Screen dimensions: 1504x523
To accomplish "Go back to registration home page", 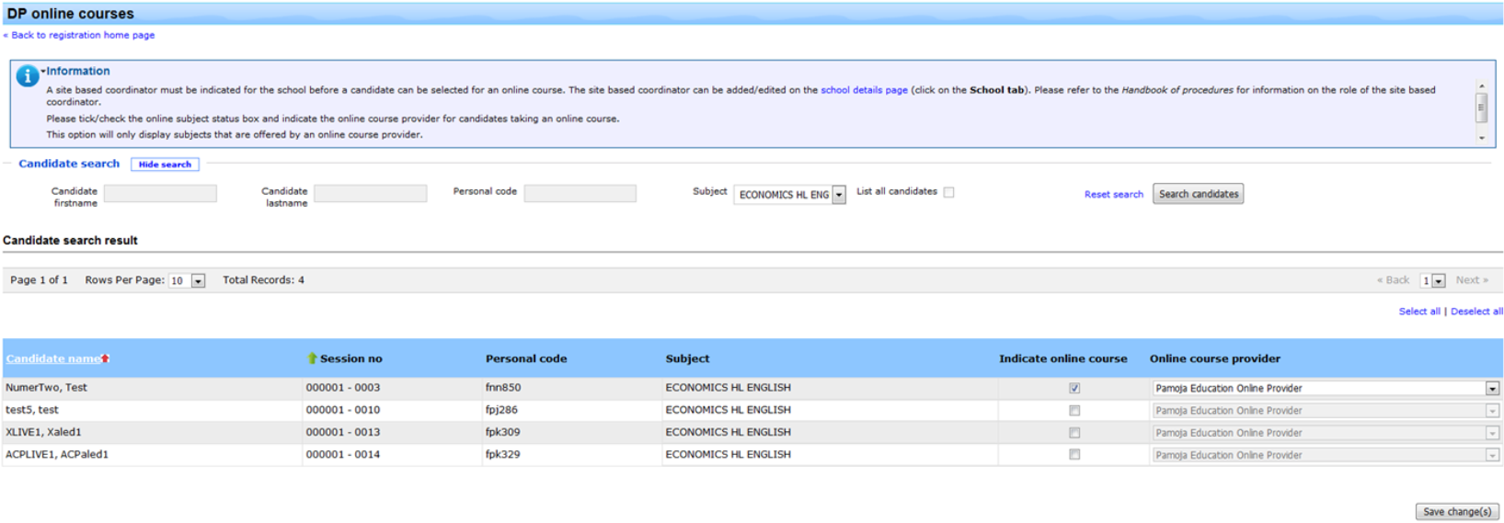I will click(82, 35).
